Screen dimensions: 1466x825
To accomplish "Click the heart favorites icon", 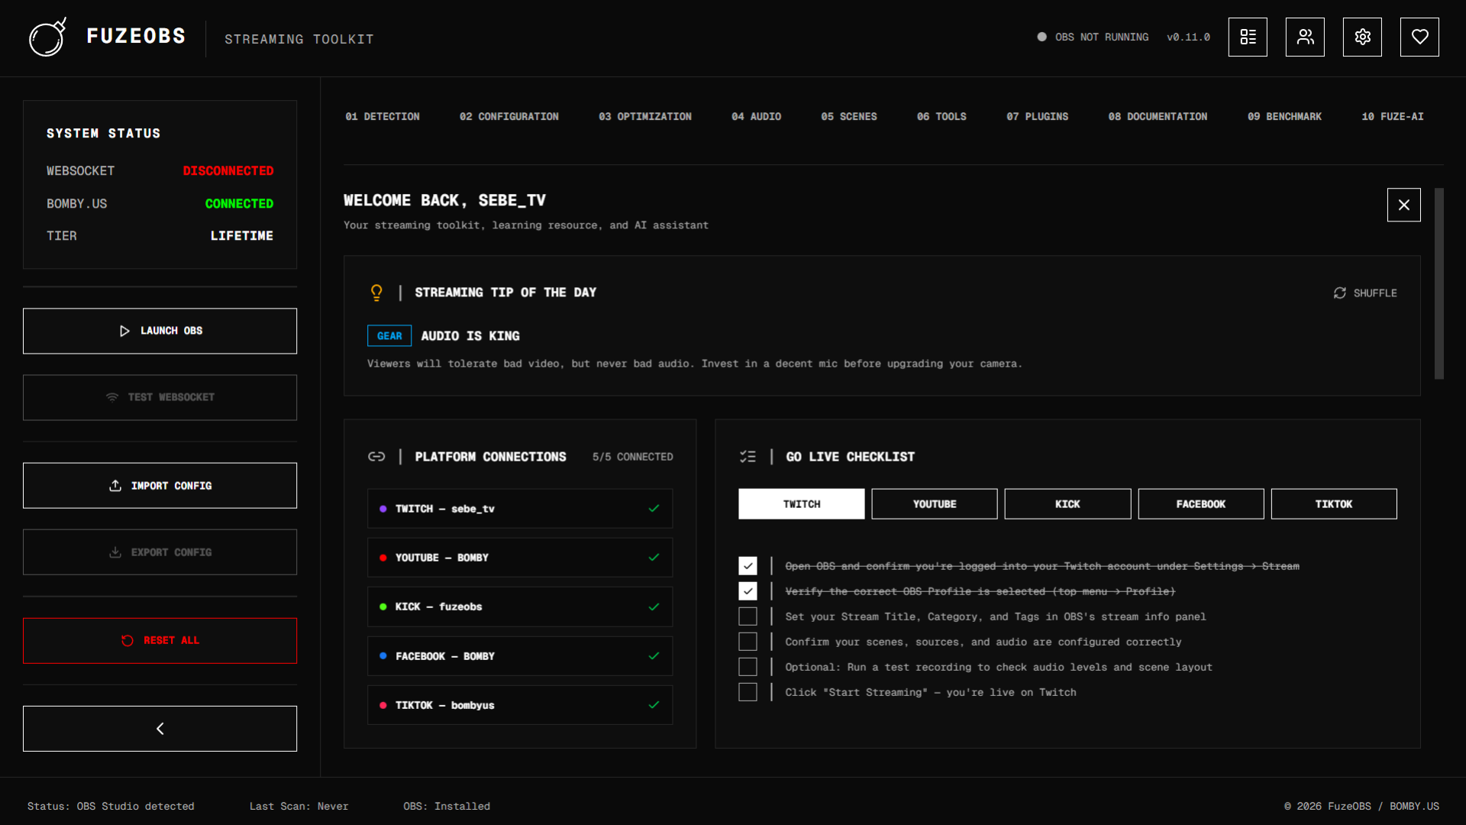I will (x=1419, y=37).
